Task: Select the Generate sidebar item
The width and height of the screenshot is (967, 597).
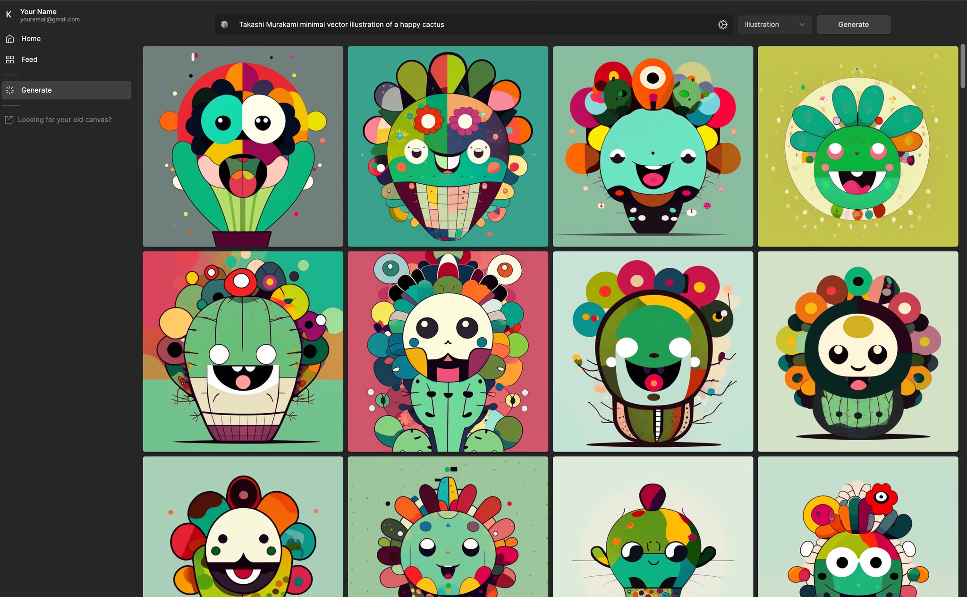Action: pos(67,90)
